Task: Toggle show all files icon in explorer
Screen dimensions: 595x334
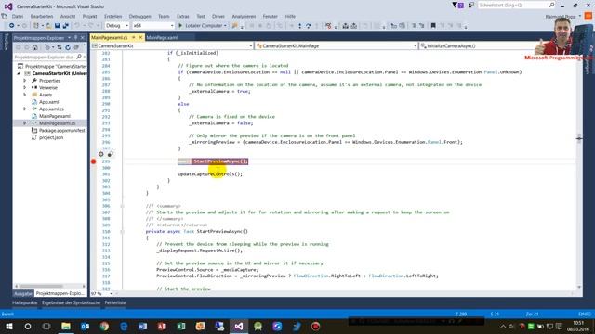Action: 76,47
